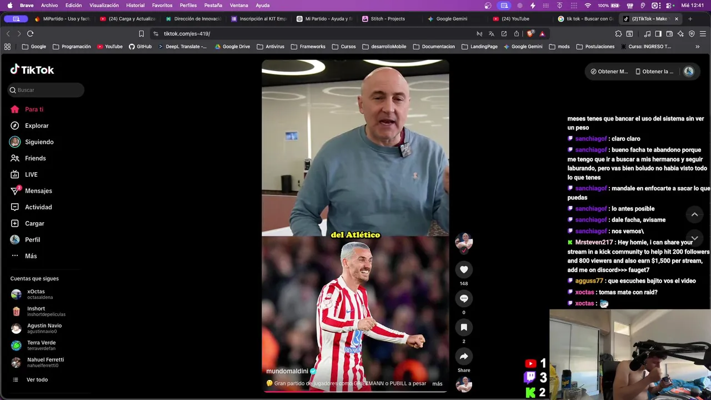Open Programación bookmarks folder

pyautogui.click(x=72, y=47)
